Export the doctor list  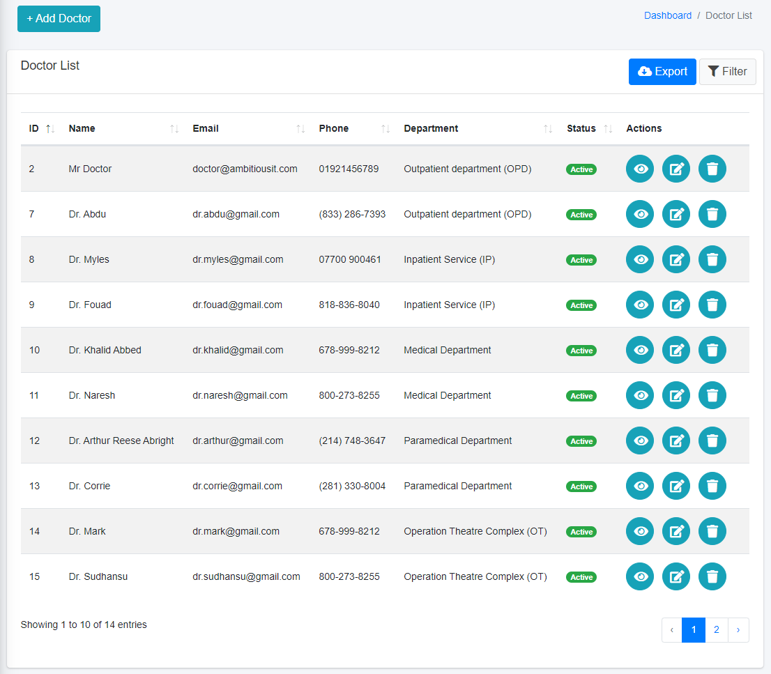coord(662,72)
